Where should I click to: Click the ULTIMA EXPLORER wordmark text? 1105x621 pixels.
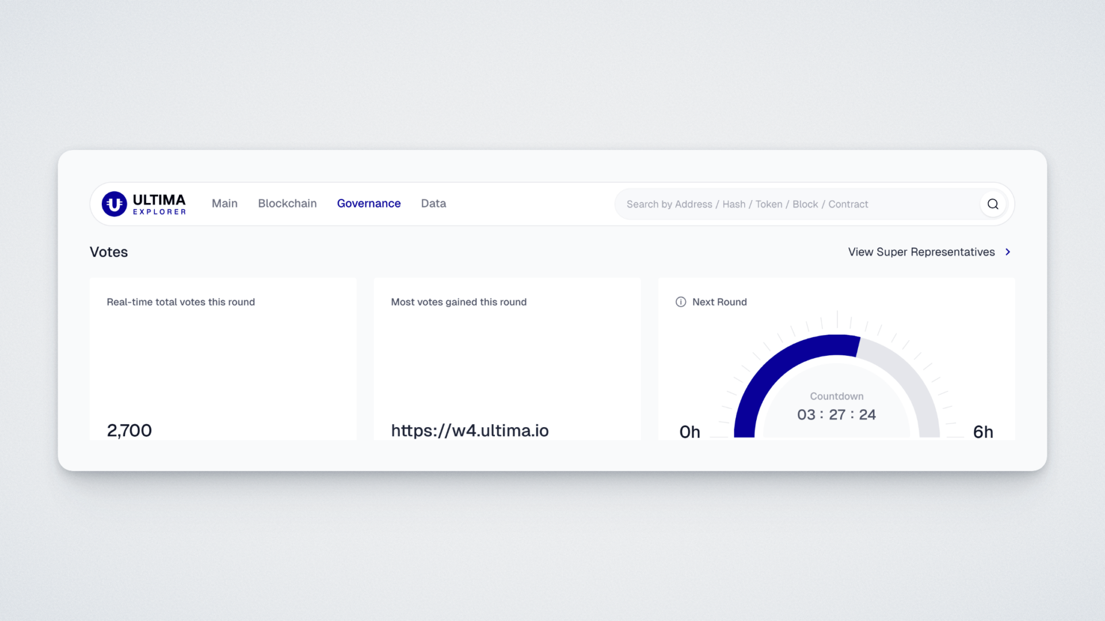pos(159,204)
